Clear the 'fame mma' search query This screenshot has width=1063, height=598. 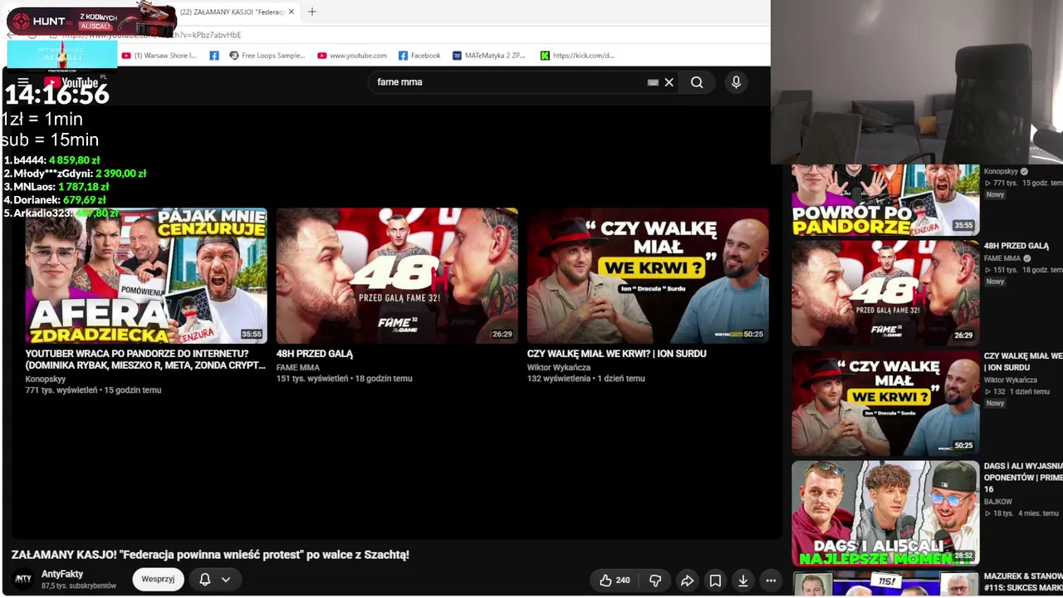[x=669, y=82]
